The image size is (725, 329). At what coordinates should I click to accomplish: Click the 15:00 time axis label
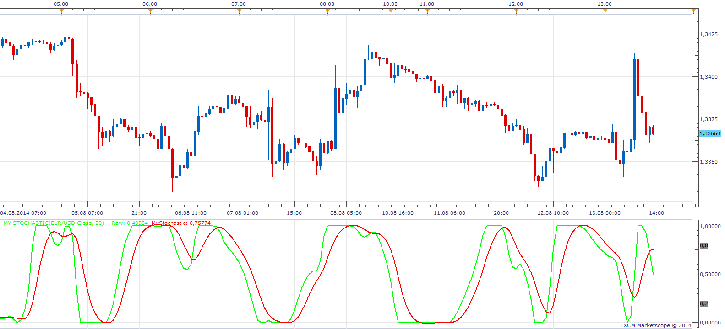pyautogui.click(x=294, y=213)
